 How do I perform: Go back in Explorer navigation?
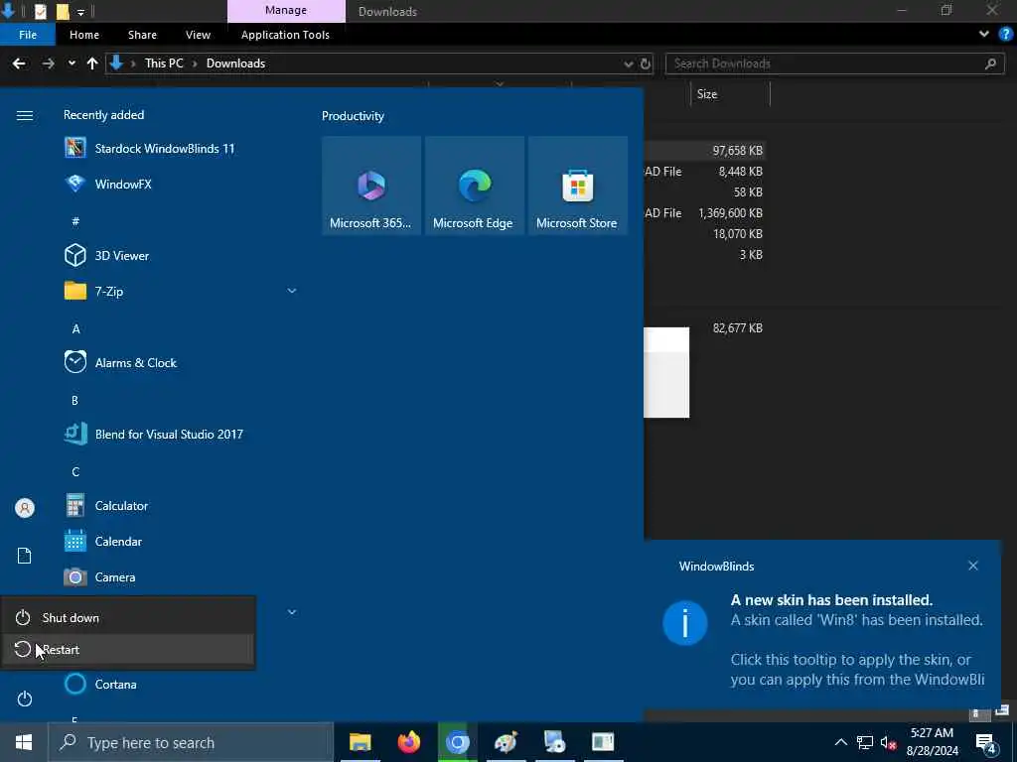point(19,63)
